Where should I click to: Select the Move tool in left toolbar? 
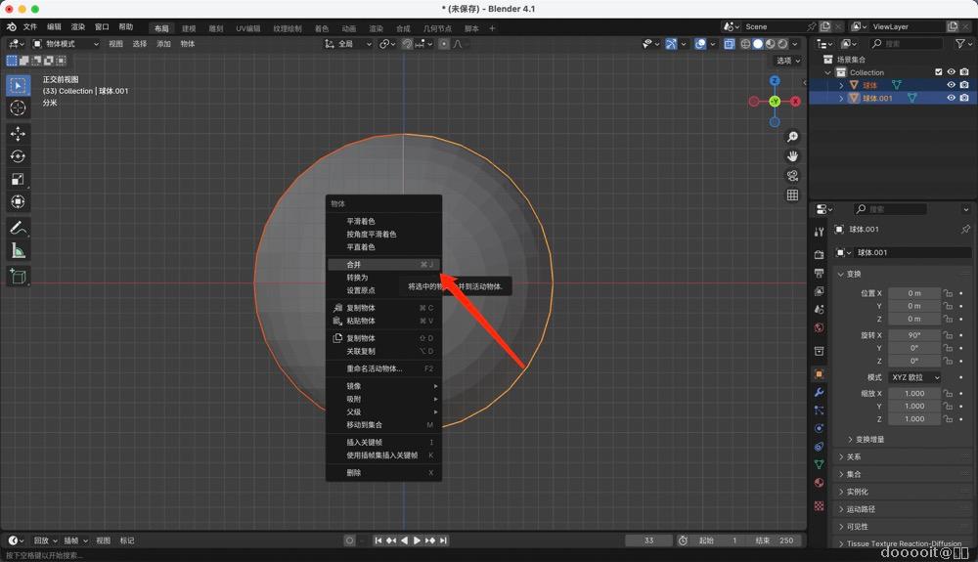[x=18, y=133]
